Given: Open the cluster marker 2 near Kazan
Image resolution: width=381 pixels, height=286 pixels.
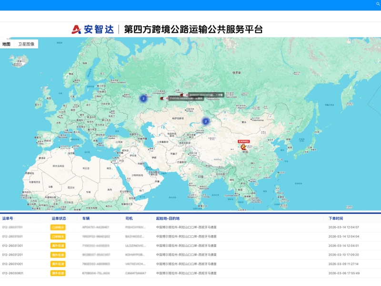Looking at the screenshot, I should (x=143, y=99).
